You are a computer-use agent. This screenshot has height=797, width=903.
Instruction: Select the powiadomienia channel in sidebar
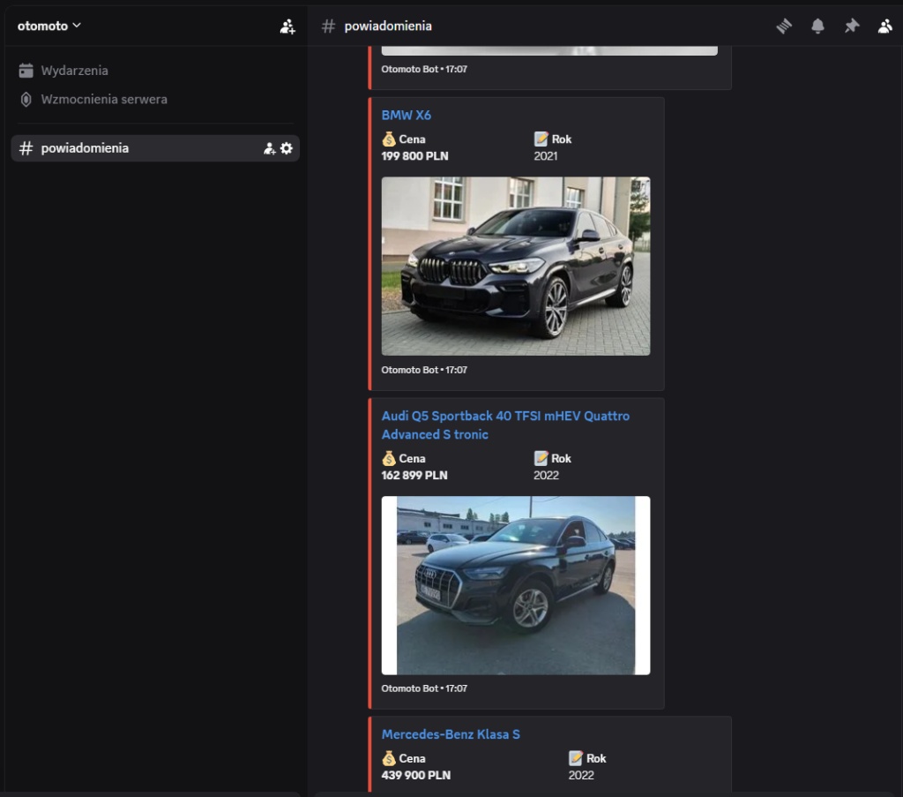[x=154, y=148]
